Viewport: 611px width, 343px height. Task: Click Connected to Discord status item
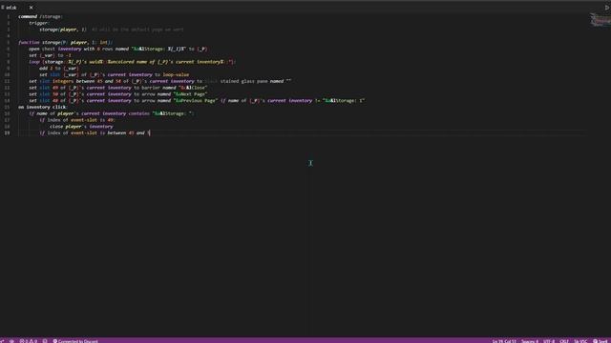(75, 341)
